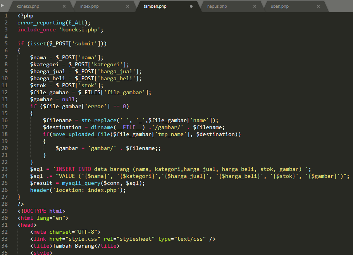Viewport: 353px width, 255px height.
Task: Click the Tambah Barang title text
Action: 73,246
